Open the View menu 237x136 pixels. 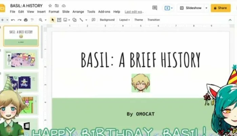pos(30,12)
